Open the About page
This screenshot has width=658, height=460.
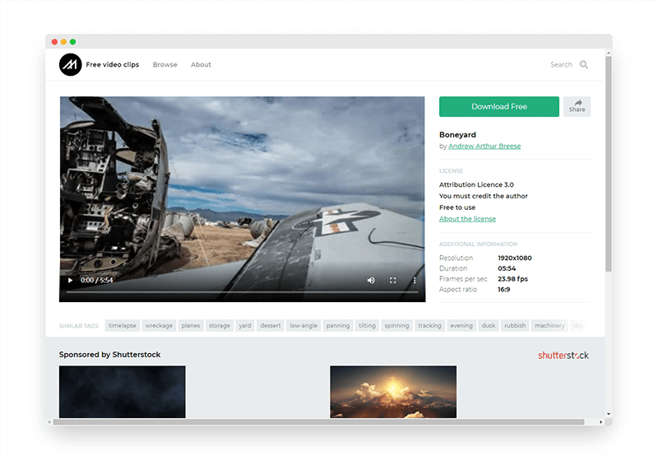pyautogui.click(x=201, y=65)
